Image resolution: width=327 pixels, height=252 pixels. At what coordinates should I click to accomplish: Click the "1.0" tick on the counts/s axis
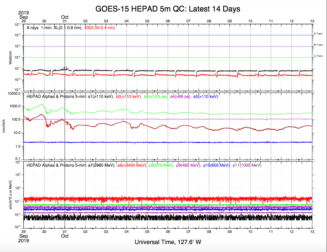click(18, 146)
